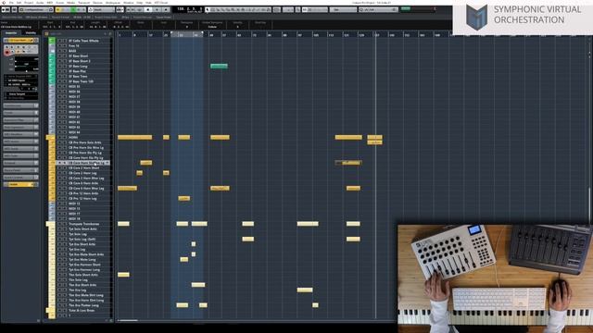
Task: Open the workspace dropdown in top toolbar
Action: point(36,9)
